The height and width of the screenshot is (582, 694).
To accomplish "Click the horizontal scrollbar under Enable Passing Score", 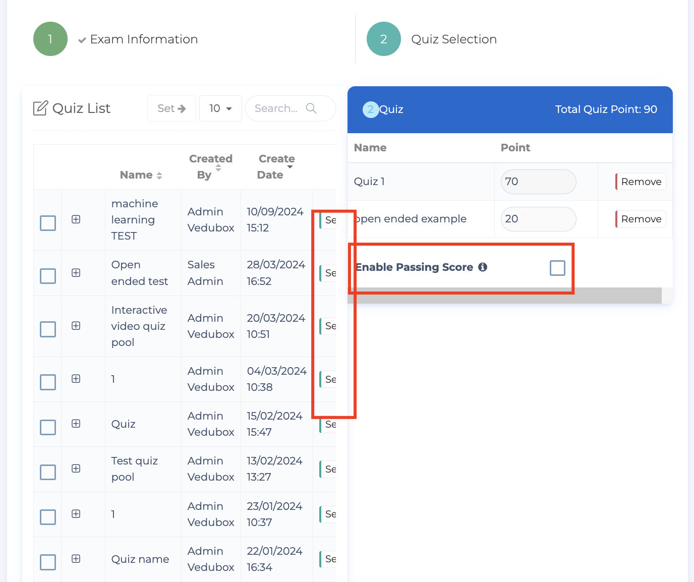I will coord(504,296).
